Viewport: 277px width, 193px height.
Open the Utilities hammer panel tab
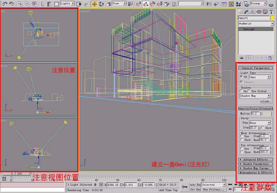270,12
